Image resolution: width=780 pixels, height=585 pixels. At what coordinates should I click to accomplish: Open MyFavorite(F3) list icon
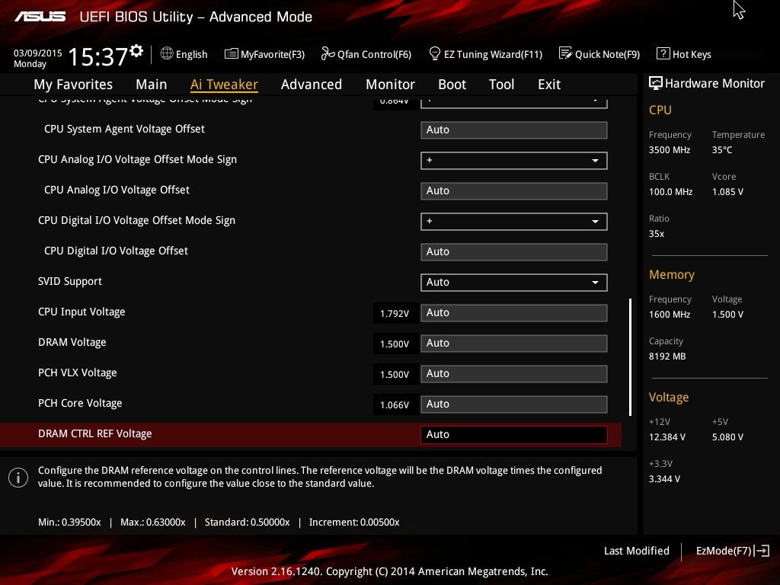[x=232, y=53]
